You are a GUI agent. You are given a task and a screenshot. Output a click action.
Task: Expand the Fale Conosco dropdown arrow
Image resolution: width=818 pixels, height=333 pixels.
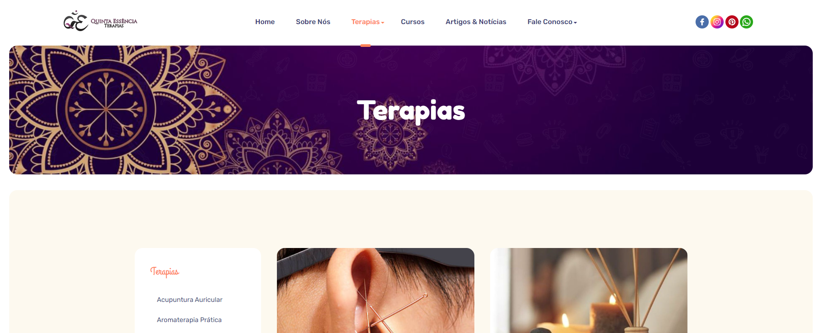click(x=575, y=22)
